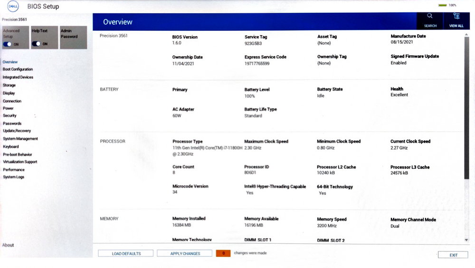Open the About link
The height and width of the screenshot is (268, 475).
[x=8, y=245]
